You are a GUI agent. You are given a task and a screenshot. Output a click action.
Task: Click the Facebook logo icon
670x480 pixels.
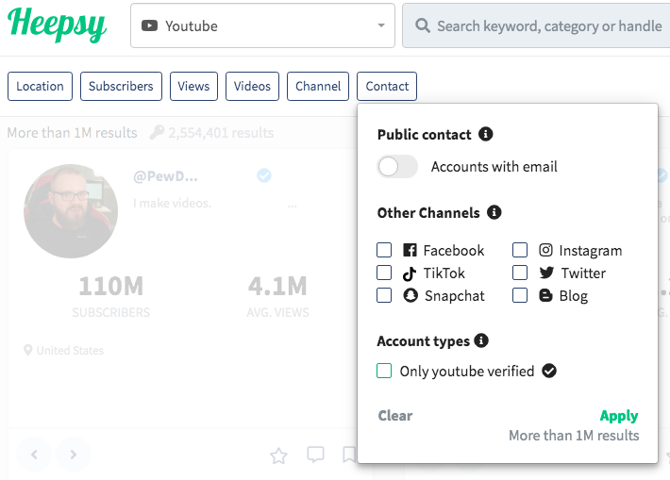click(410, 250)
